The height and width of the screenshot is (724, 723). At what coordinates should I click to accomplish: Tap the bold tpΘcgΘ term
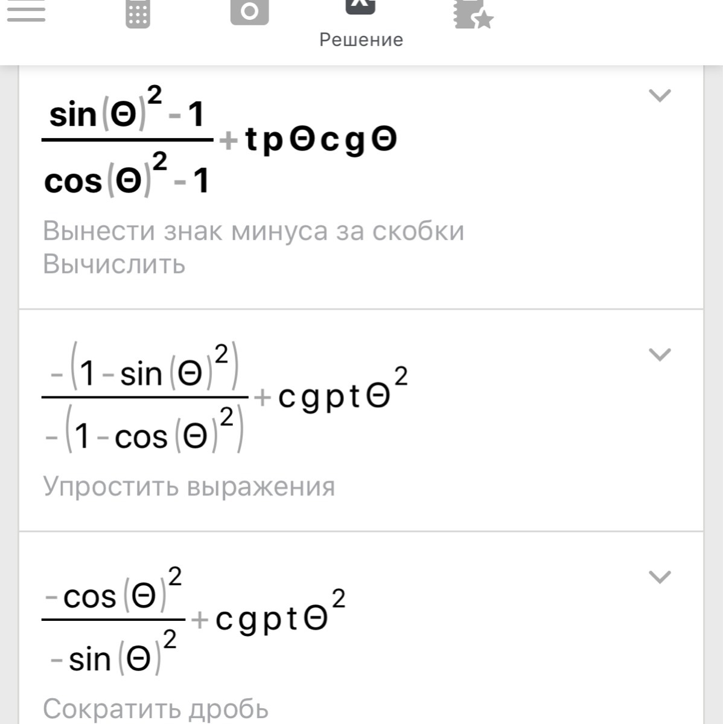(321, 141)
